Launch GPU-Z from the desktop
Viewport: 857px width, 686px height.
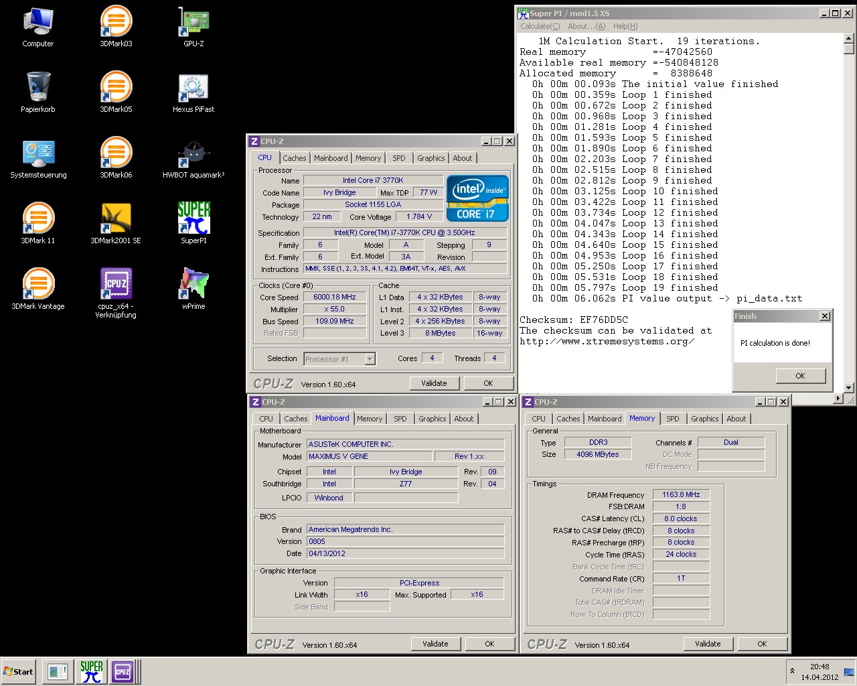(193, 26)
